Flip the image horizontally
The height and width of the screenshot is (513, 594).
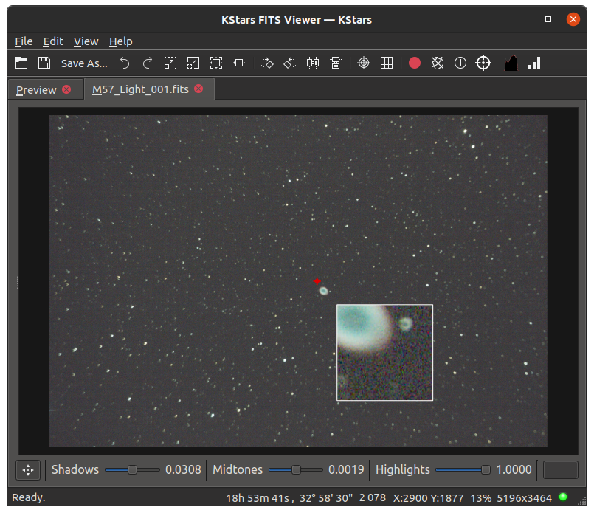pyautogui.click(x=313, y=63)
